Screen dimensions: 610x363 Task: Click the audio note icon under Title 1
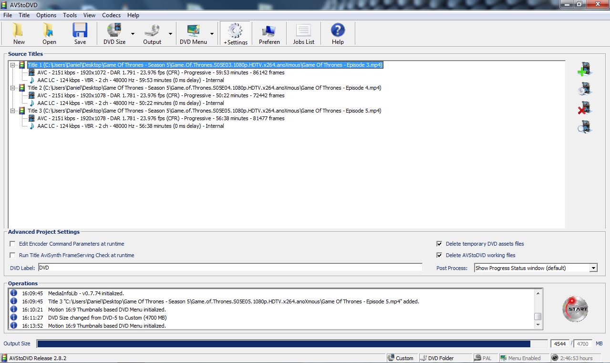[x=31, y=80]
